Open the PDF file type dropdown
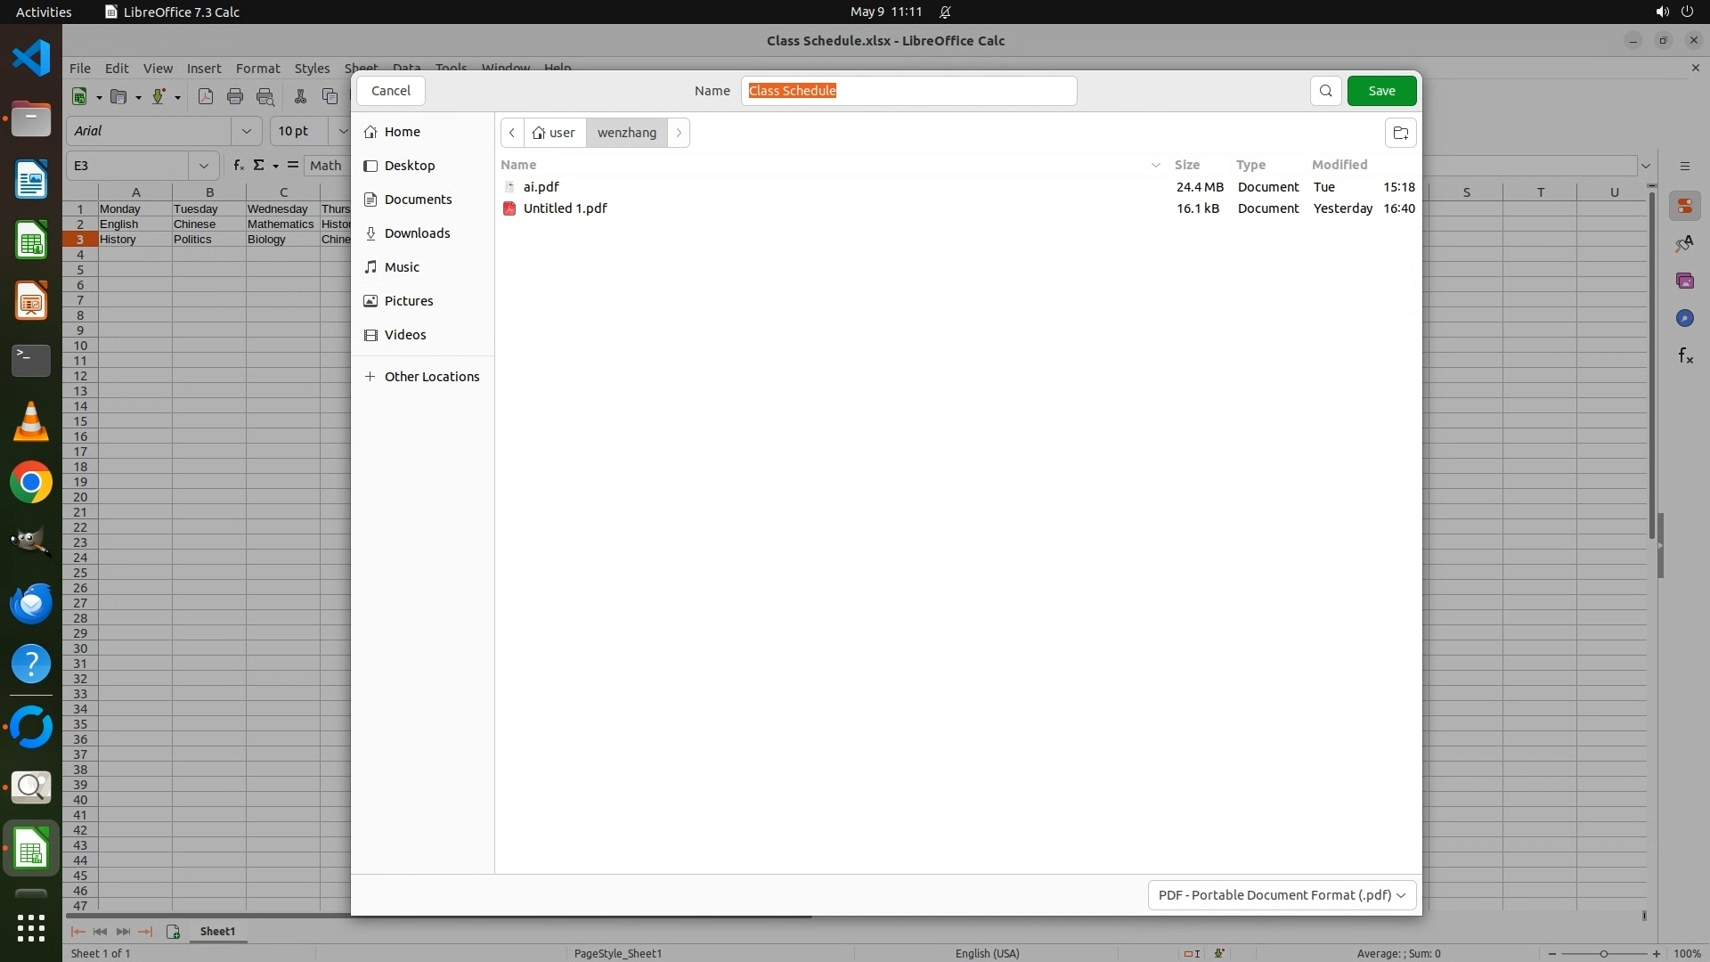 click(x=1282, y=894)
